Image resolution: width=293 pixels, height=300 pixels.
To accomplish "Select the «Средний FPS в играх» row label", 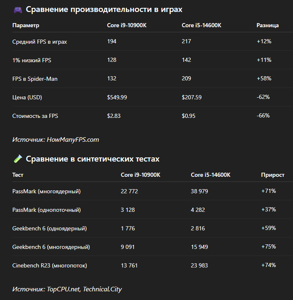I will (39, 42).
